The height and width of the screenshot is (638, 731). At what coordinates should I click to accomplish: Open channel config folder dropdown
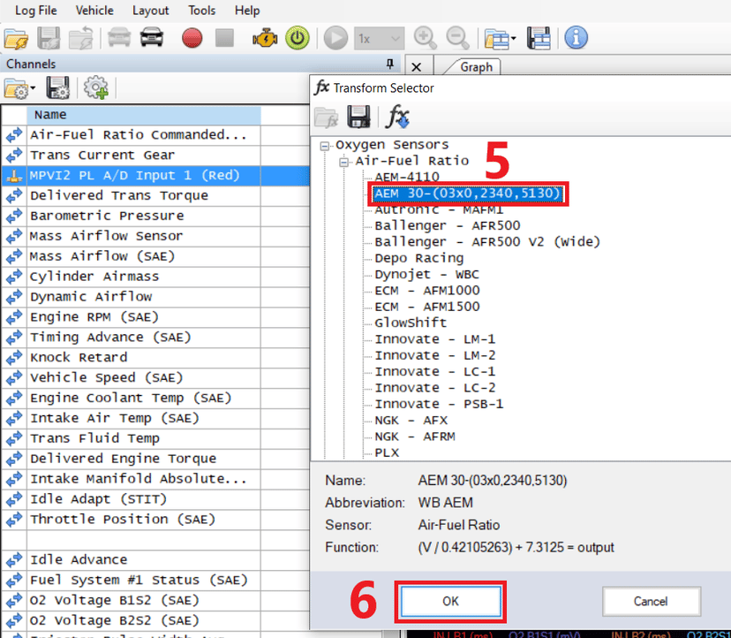[19, 88]
